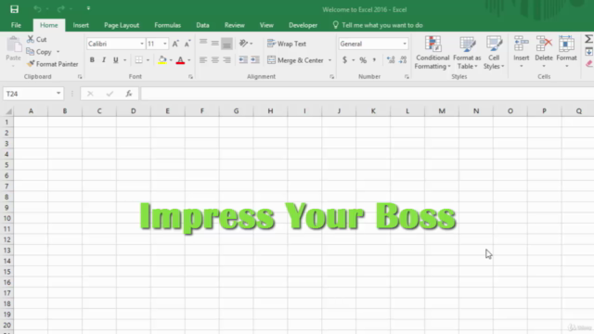Click Comma Style icon
This screenshot has height=334, width=594.
(374, 59)
